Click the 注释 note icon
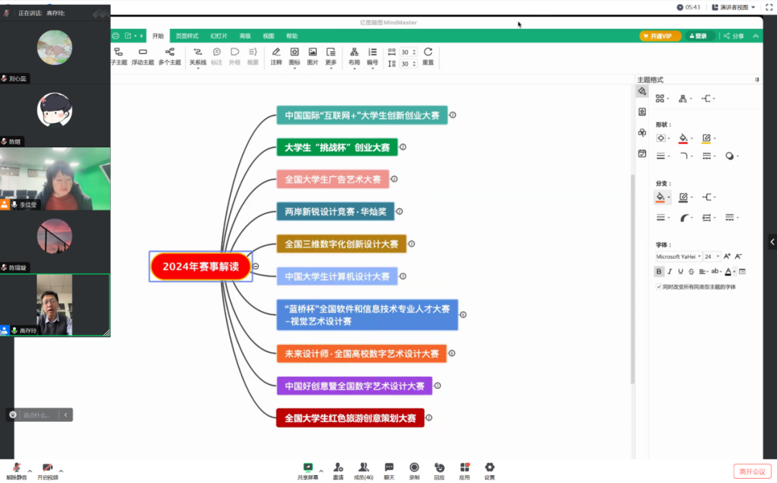The height and width of the screenshot is (483, 777). (276, 56)
